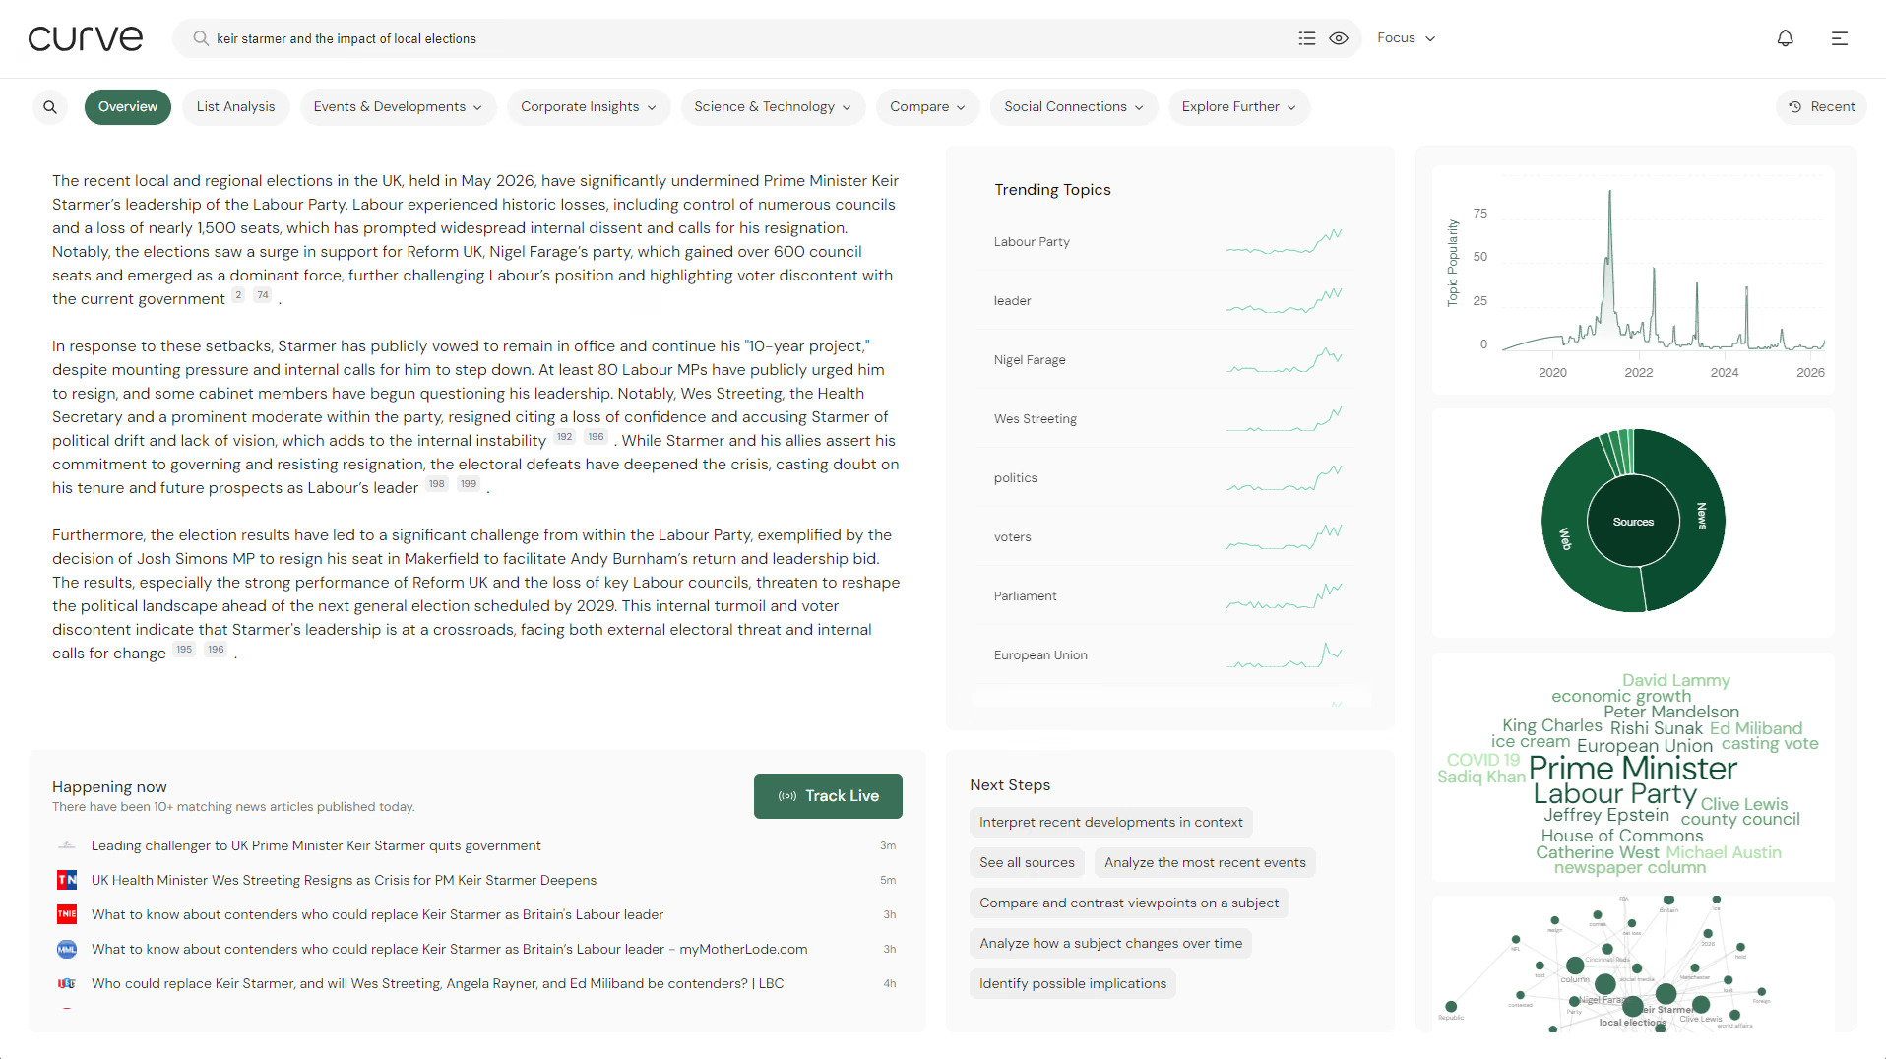The width and height of the screenshot is (1886, 1059).
Task: Expand Events & Developments menu
Action: [398, 107]
